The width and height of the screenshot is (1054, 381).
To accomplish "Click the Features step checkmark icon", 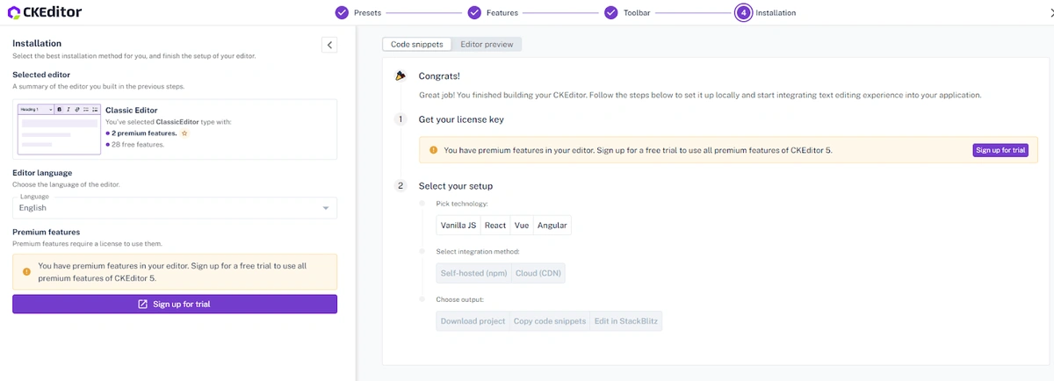I will tap(474, 13).
